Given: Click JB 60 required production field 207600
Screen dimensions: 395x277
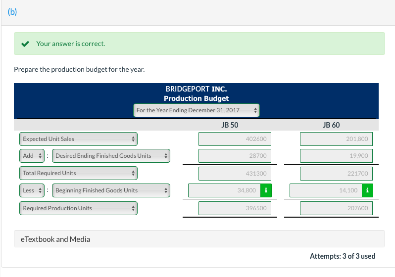Looking at the screenshot, I should [x=336, y=208].
